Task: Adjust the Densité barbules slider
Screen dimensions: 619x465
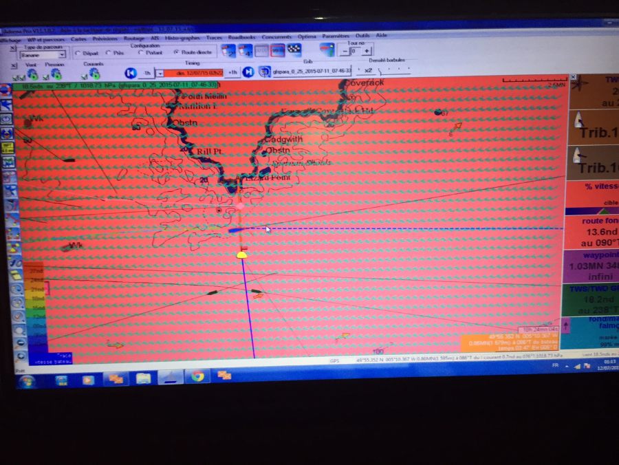Action: [392, 70]
